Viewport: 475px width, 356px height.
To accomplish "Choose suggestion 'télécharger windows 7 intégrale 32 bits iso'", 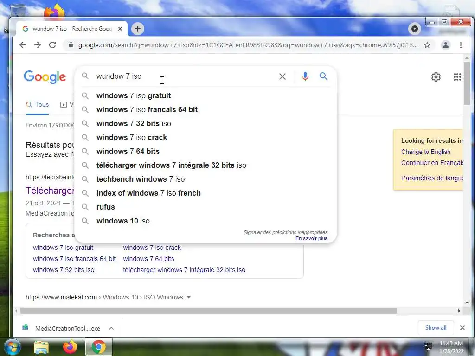I will (205, 165).
